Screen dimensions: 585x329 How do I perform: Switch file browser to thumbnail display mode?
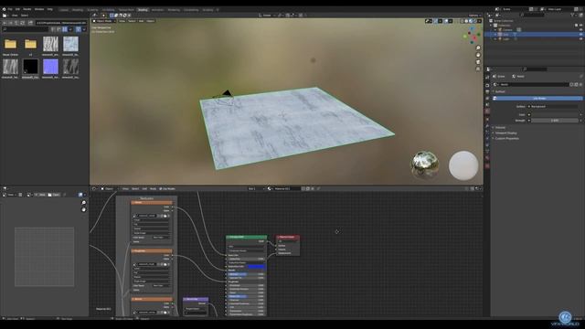tap(65, 29)
